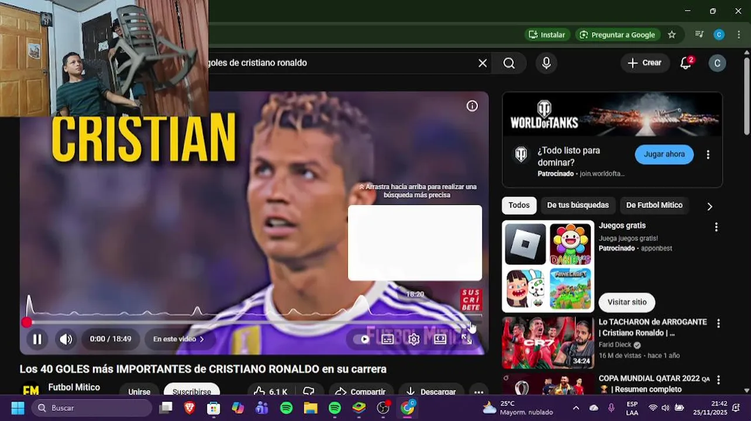This screenshot has width=751, height=421.
Task: Open the Windows Start menu
Action: point(18,408)
